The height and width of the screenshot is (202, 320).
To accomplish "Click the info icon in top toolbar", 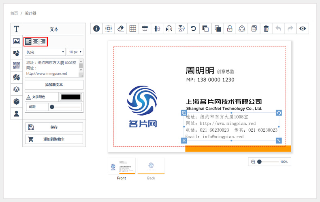I will pyautogui.click(x=96, y=29).
